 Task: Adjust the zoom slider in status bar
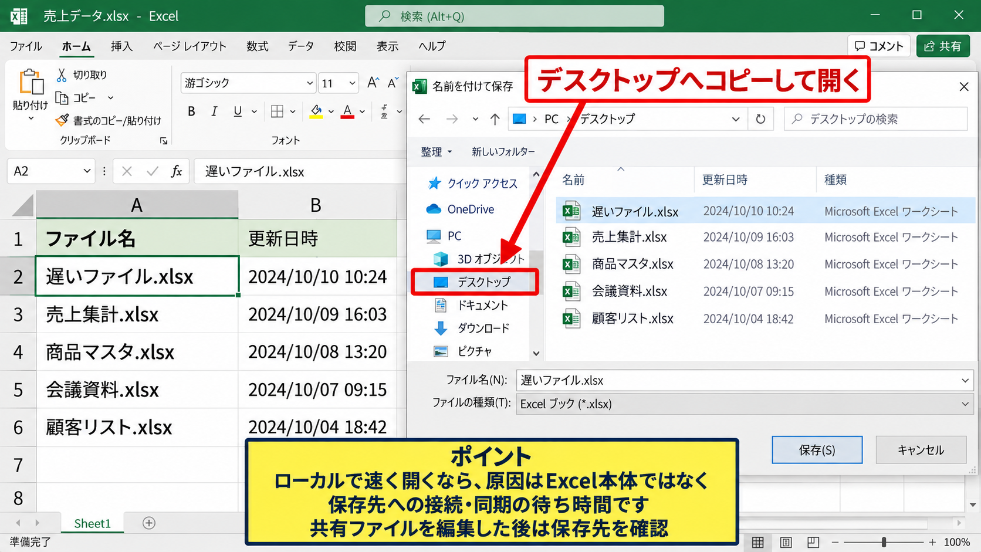(884, 542)
